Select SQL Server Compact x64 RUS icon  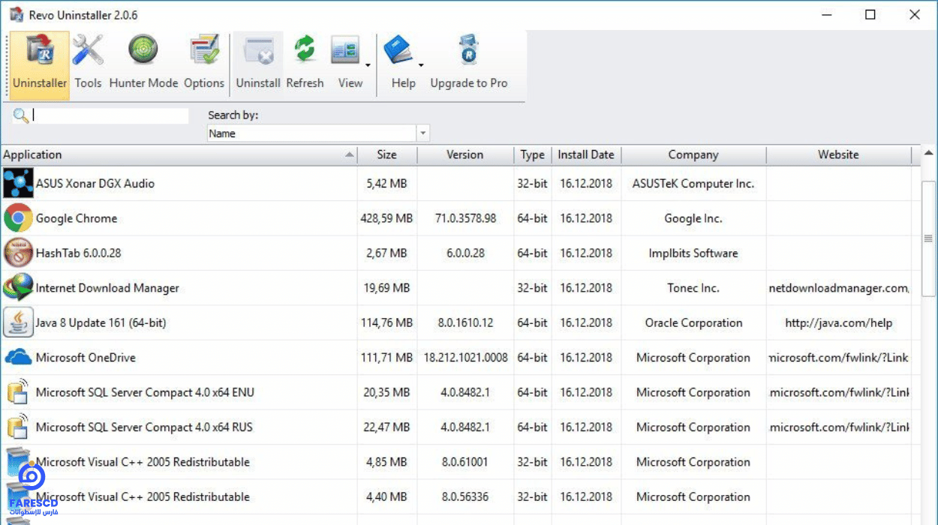click(18, 427)
